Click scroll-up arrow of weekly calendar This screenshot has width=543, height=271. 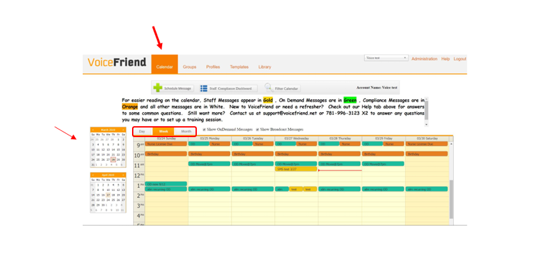451,144
